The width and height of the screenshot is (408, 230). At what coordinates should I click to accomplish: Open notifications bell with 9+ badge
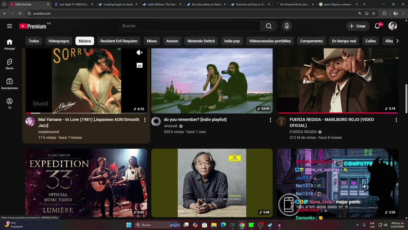[377, 26]
